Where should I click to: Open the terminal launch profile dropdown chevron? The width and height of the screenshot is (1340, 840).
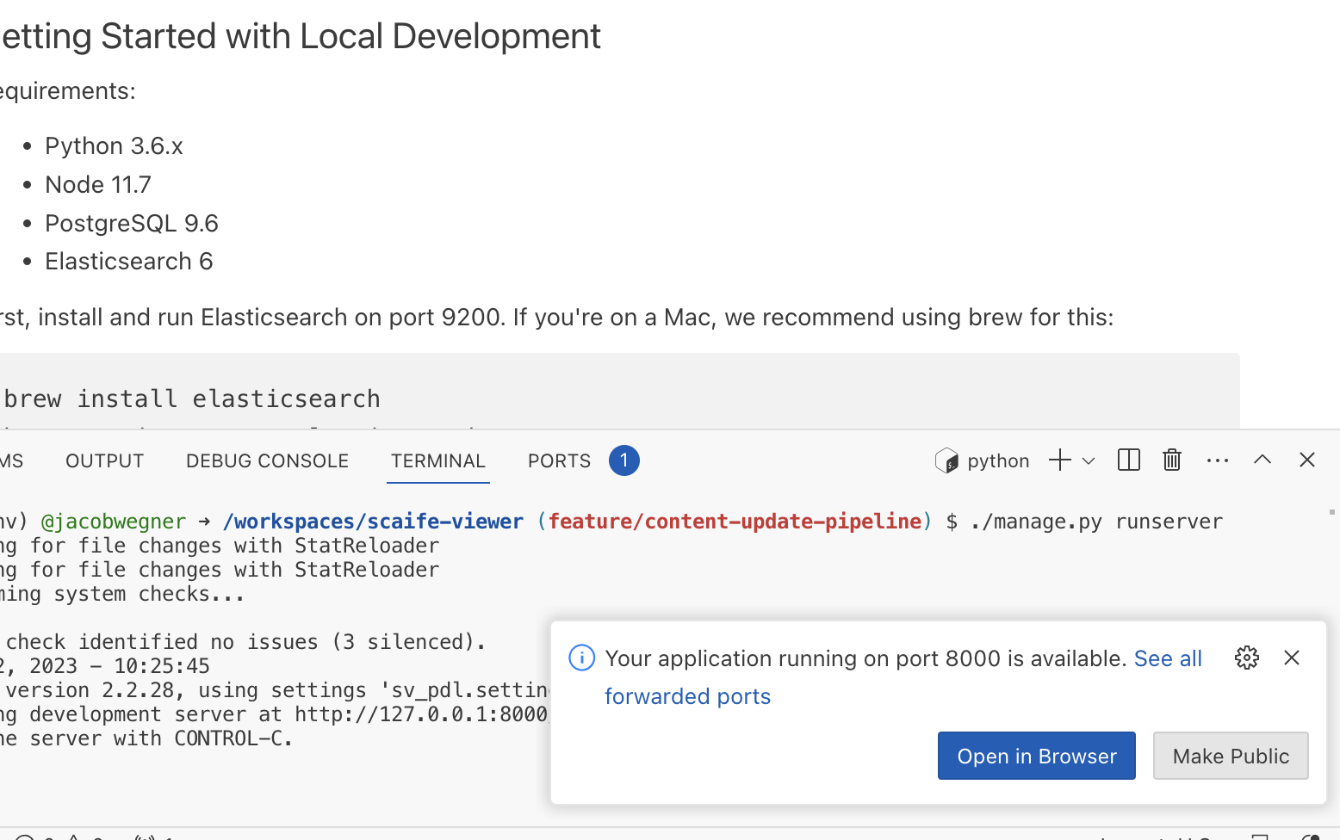coord(1089,461)
